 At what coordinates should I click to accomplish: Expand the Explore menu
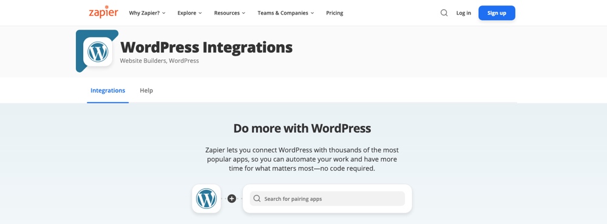tap(189, 13)
